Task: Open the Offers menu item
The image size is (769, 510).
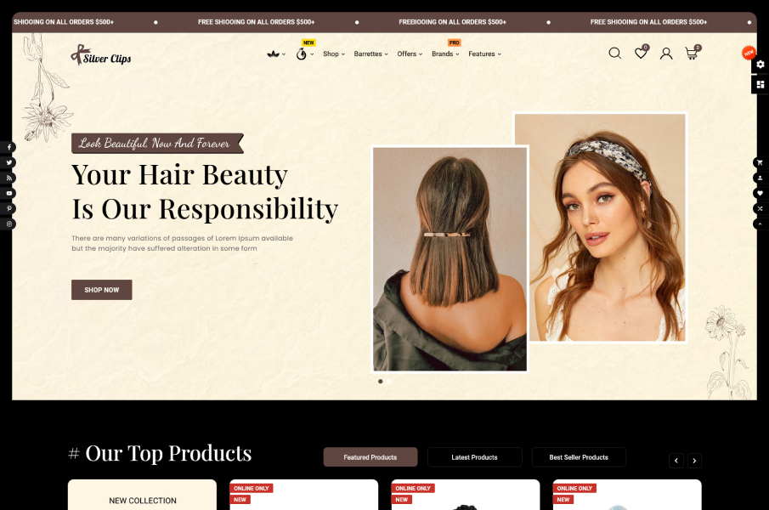Action: (410, 54)
